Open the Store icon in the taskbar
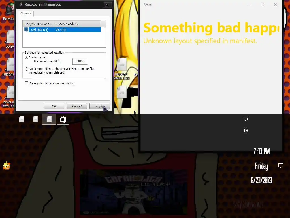Viewport: 290px width, 218px height. pyautogui.click(x=63, y=119)
